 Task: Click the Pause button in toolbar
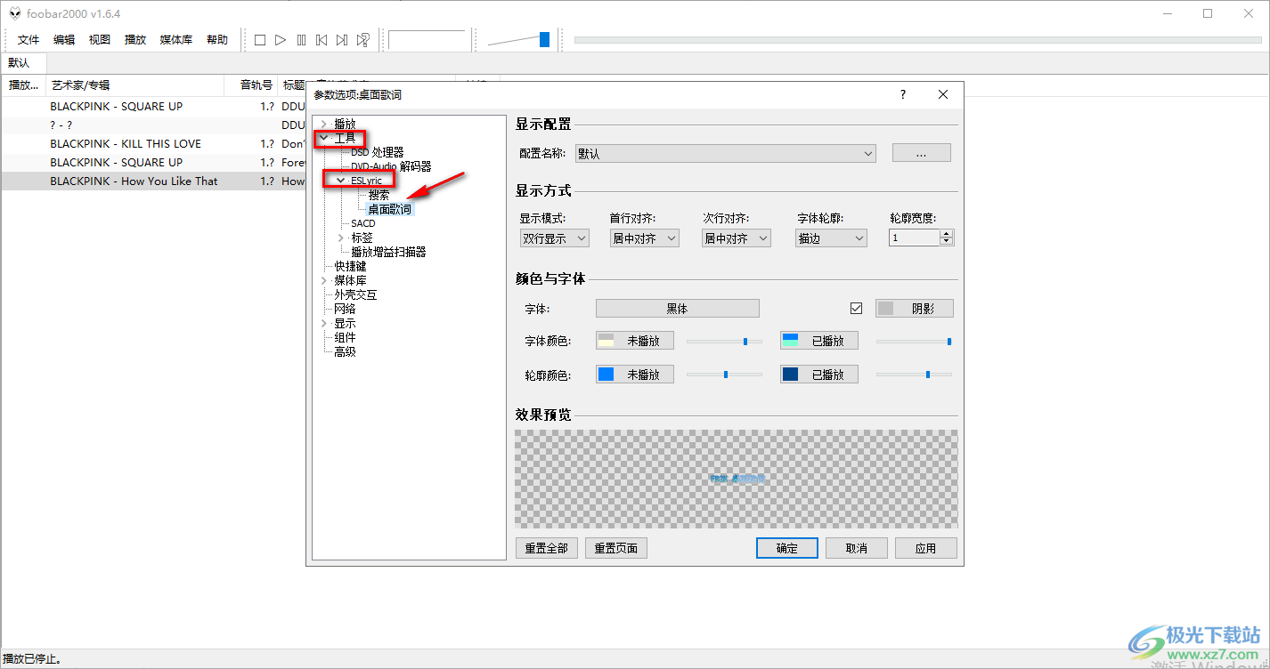[301, 40]
